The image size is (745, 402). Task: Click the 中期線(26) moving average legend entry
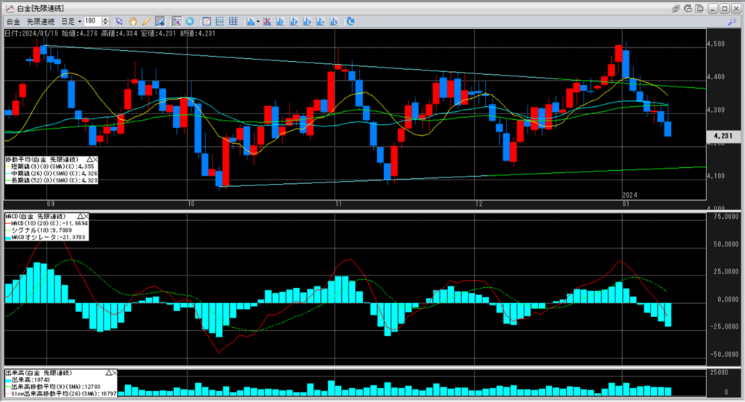(52, 174)
